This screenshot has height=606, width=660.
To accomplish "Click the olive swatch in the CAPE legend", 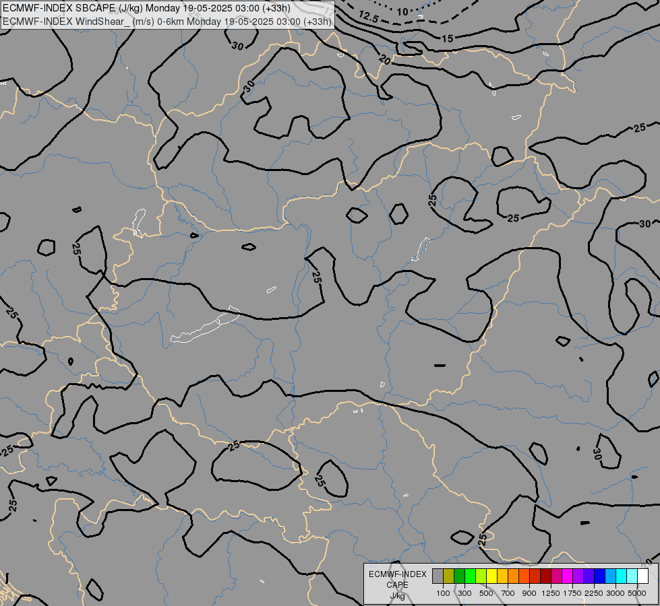I will point(449,576).
